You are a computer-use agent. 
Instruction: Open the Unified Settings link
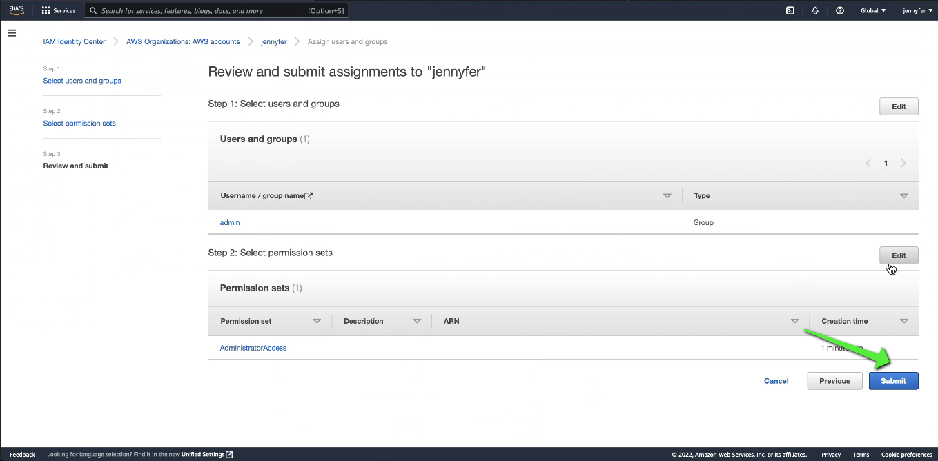point(203,455)
